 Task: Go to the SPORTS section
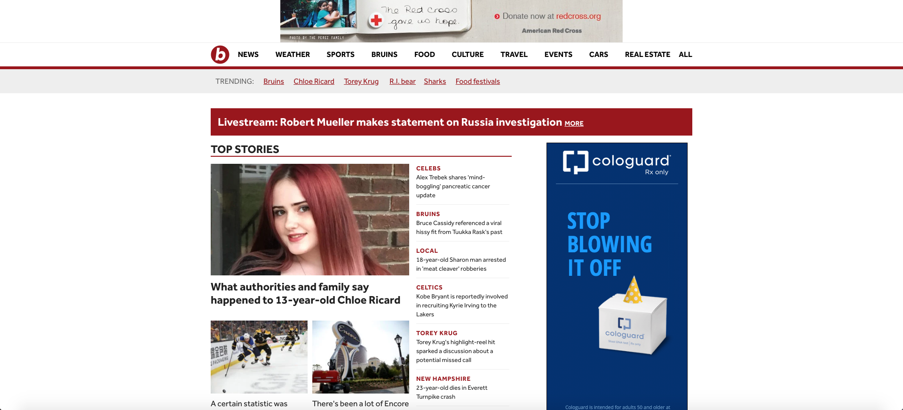(x=341, y=55)
